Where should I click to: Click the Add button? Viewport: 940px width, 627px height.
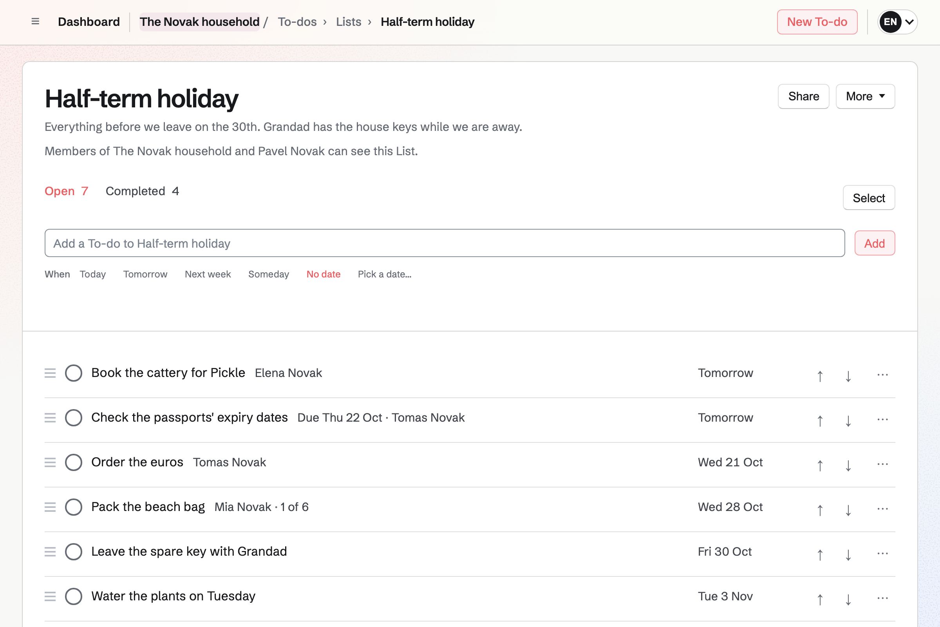(x=875, y=243)
